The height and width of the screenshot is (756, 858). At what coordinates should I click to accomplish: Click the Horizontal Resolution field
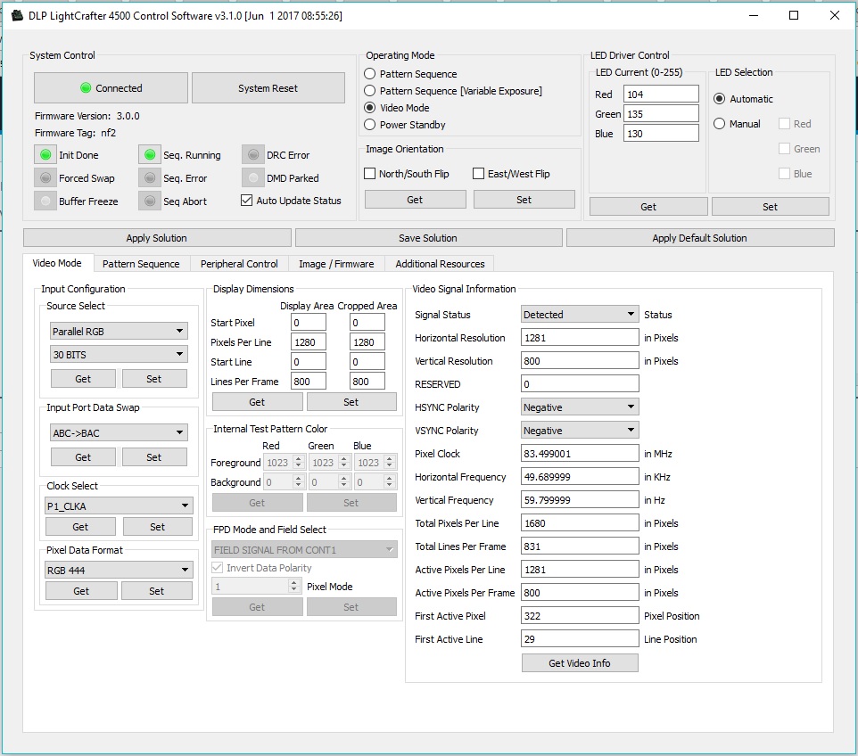click(x=580, y=337)
